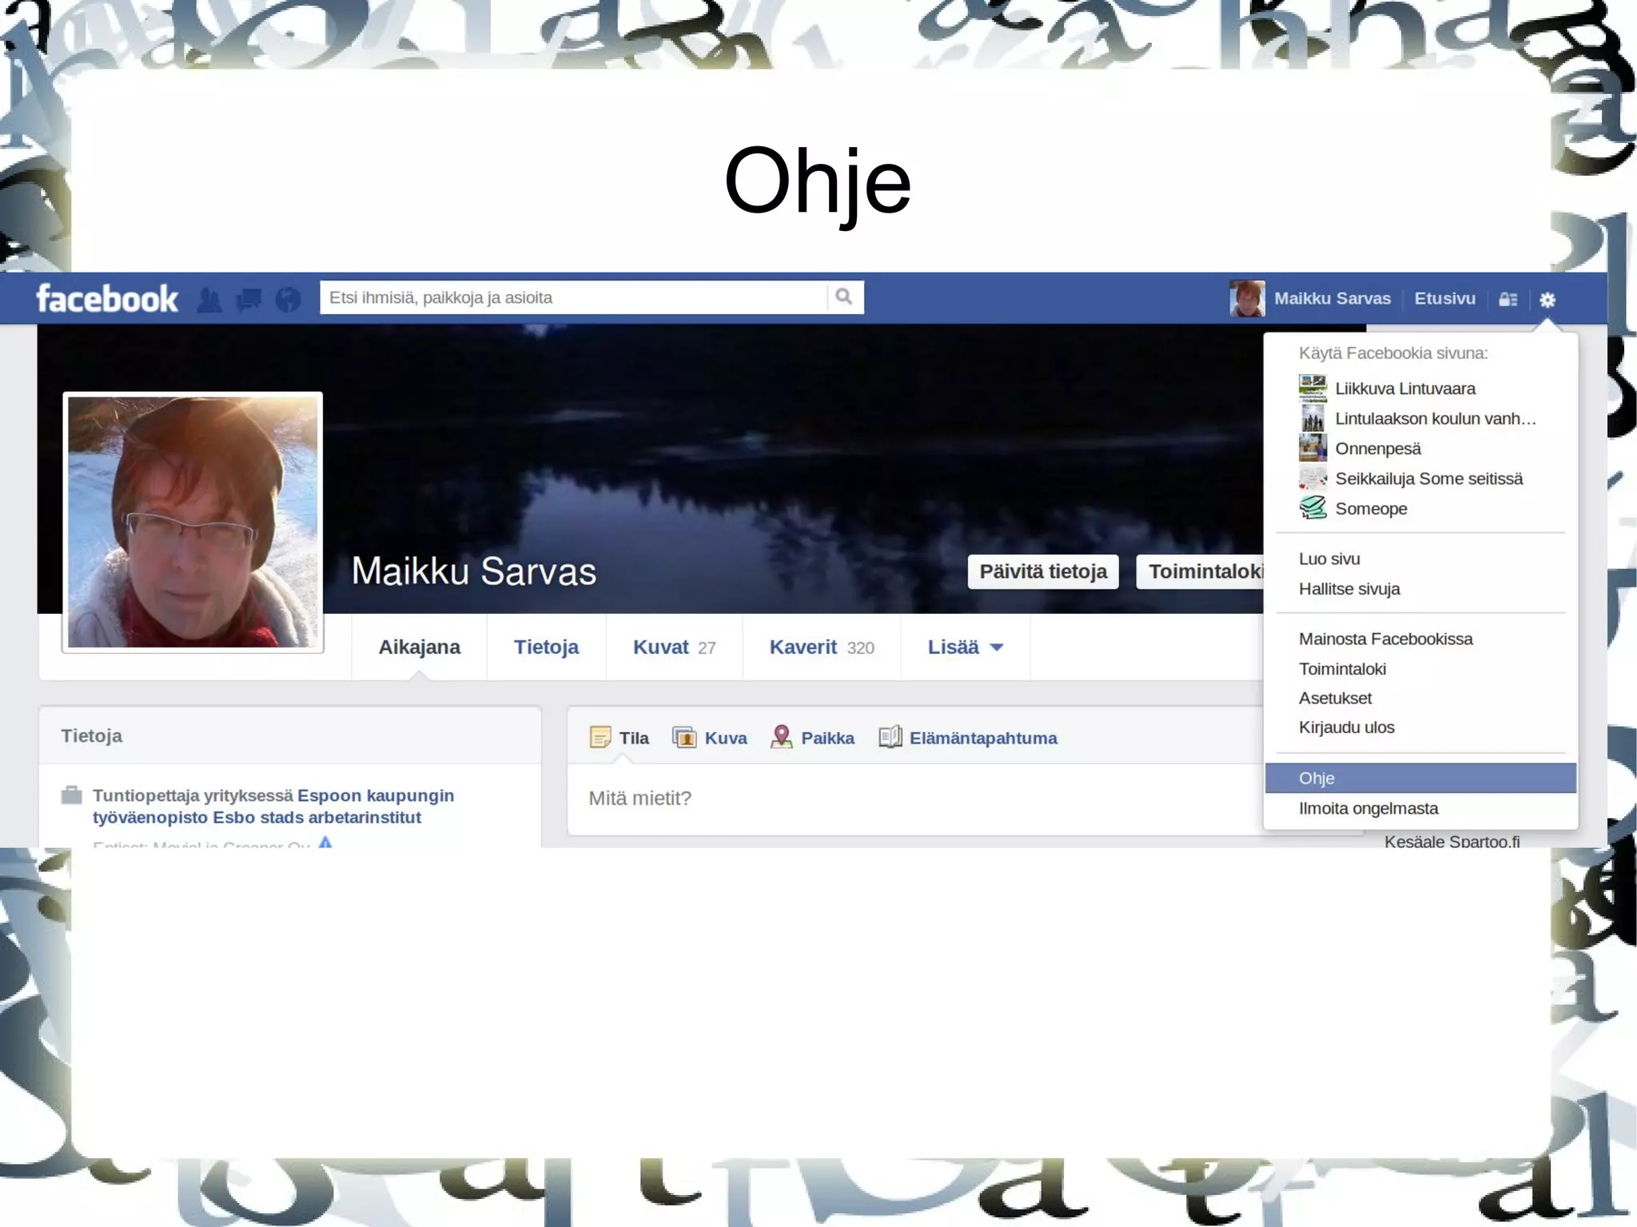The image size is (1637, 1227).
Task: Click the Maikku Sarvas profile picture
Action: (x=193, y=522)
